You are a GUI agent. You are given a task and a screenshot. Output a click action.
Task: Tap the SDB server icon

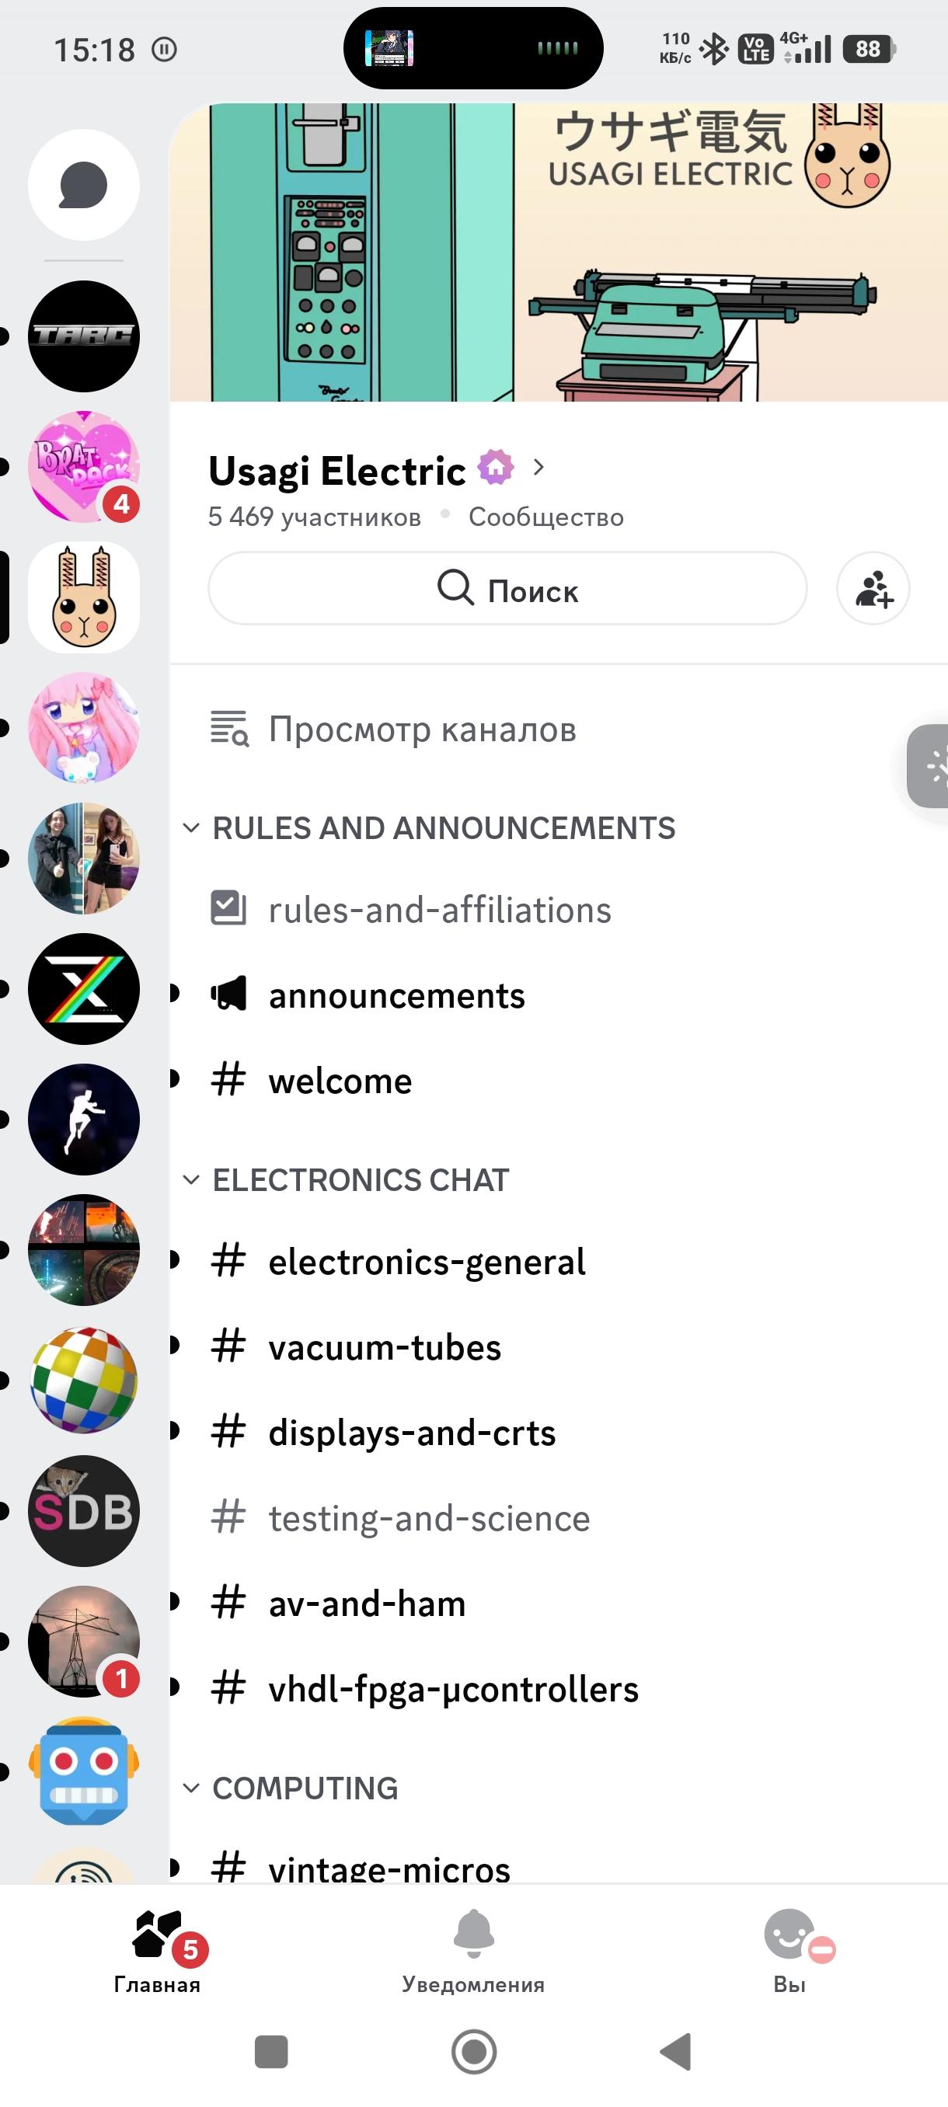[83, 1511]
